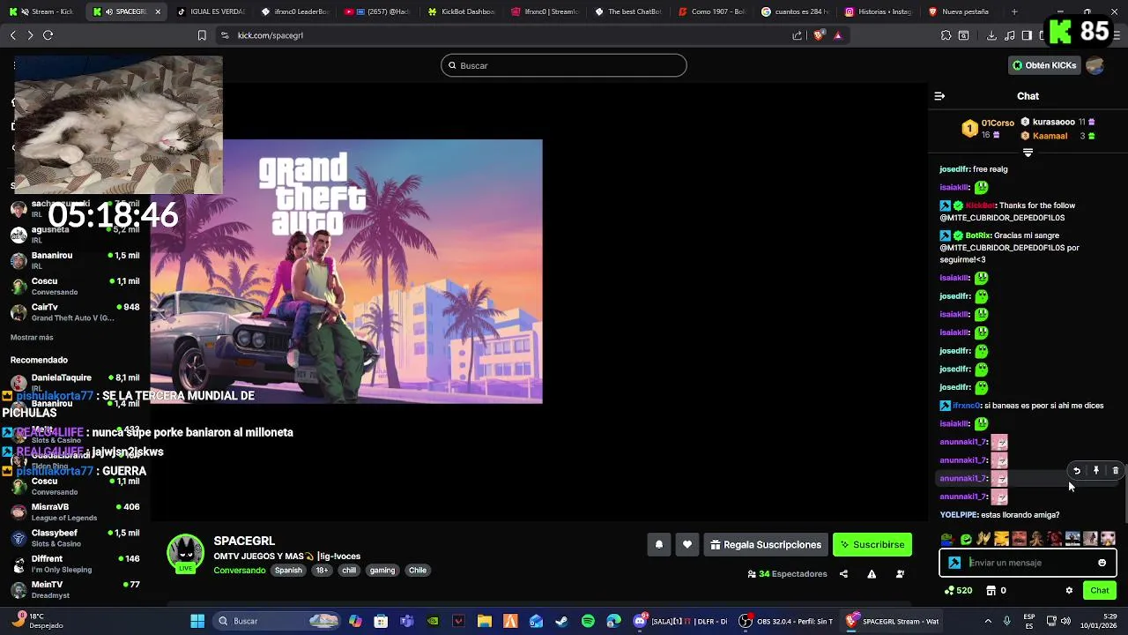
Task: Open chat settings gear icon
Action: 1069,591
